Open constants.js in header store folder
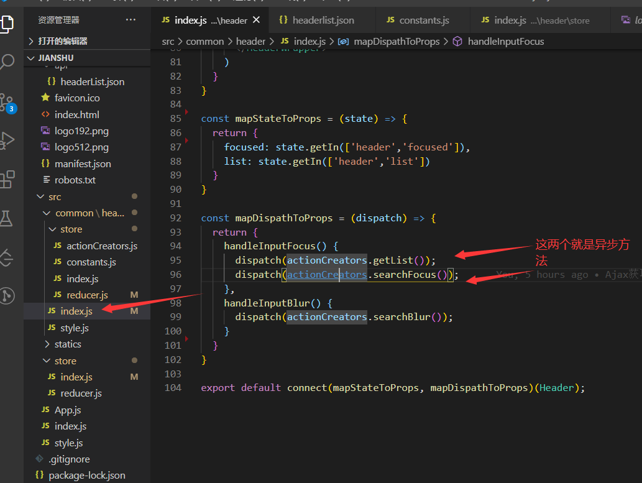642x483 pixels. [x=87, y=262]
